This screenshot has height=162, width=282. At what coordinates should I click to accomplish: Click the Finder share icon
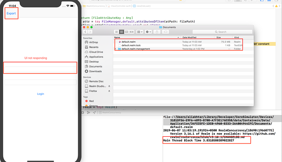tap(157, 32)
